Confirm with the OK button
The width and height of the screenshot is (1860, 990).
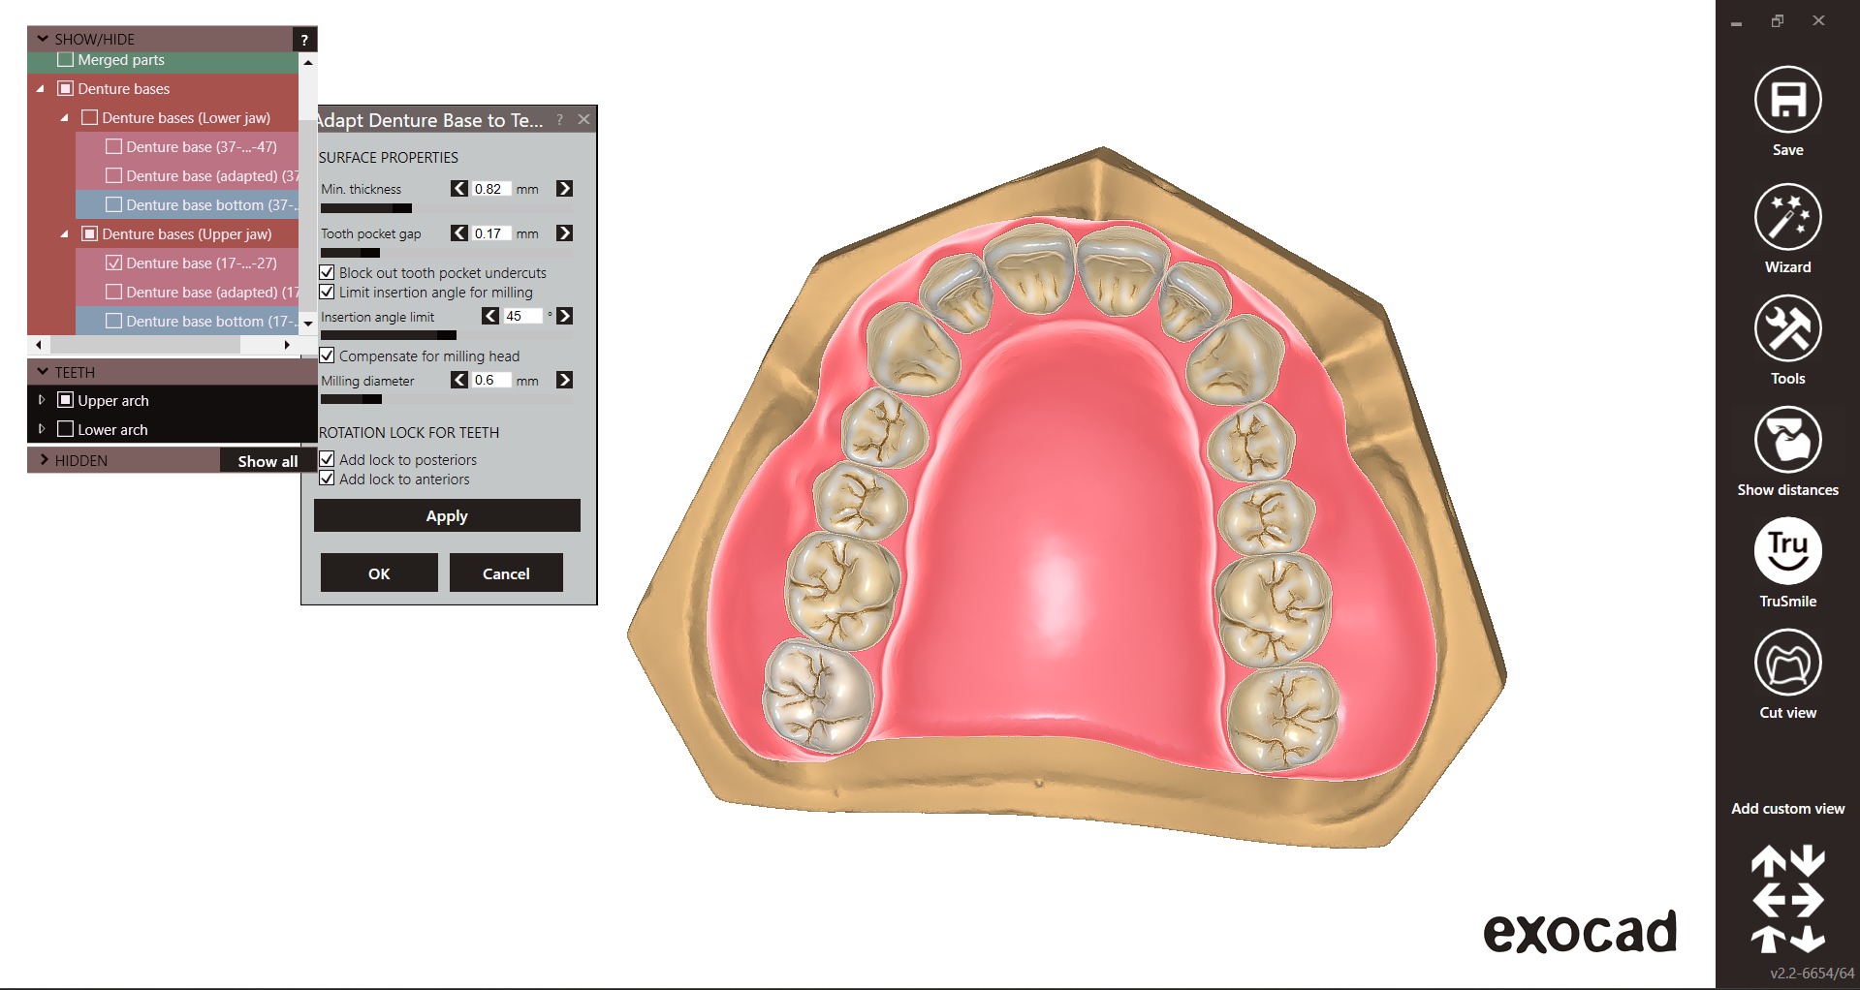pos(379,573)
